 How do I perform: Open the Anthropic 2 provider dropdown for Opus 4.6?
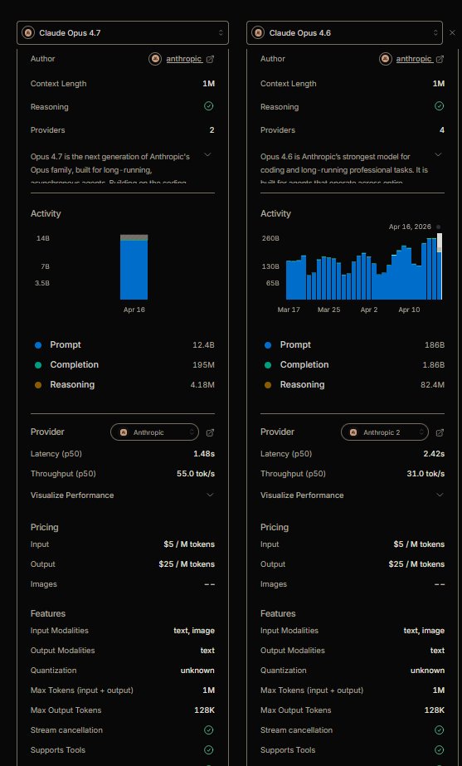(x=385, y=432)
